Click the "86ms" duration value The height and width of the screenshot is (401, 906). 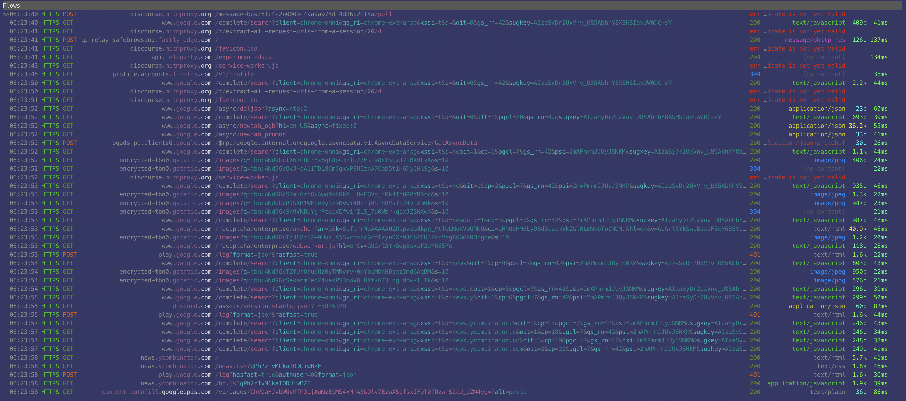point(880,392)
